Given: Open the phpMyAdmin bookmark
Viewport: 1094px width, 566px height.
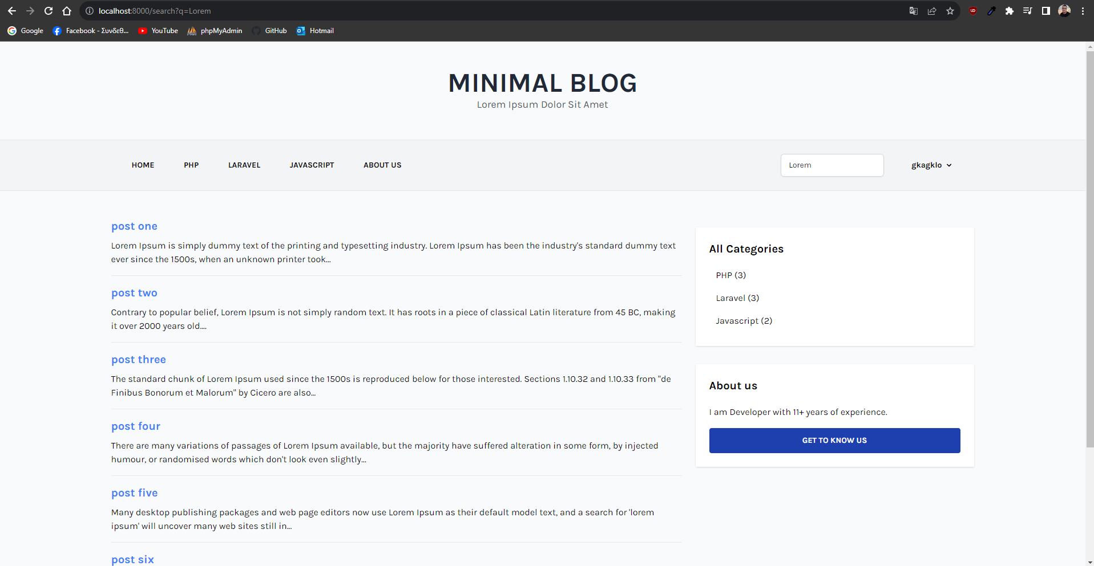Looking at the screenshot, I should tap(215, 31).
